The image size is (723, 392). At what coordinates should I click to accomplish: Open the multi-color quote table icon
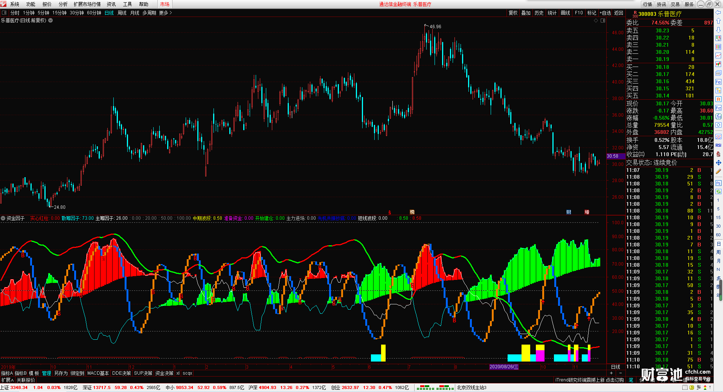pos(718,47)
